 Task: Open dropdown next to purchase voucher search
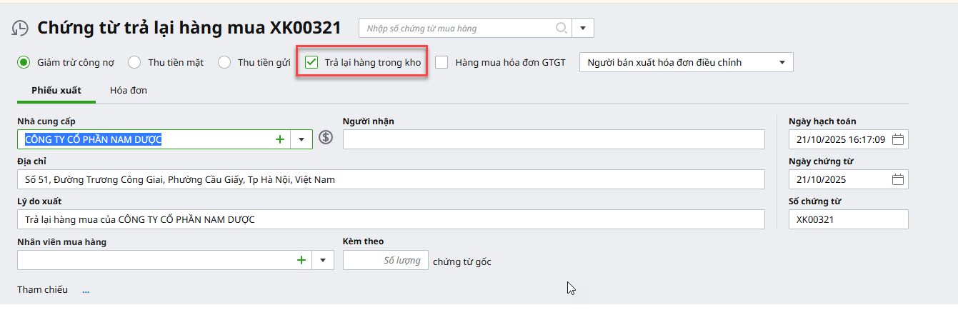[x=583, y=29]
